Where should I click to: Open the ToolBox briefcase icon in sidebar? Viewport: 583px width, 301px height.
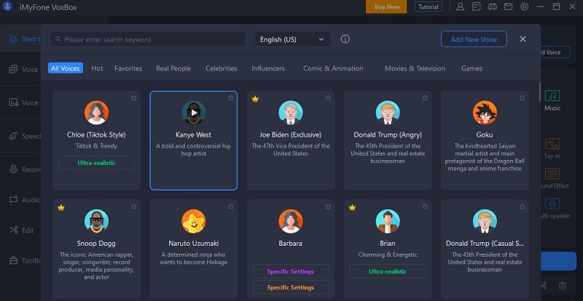click(14, 260)
